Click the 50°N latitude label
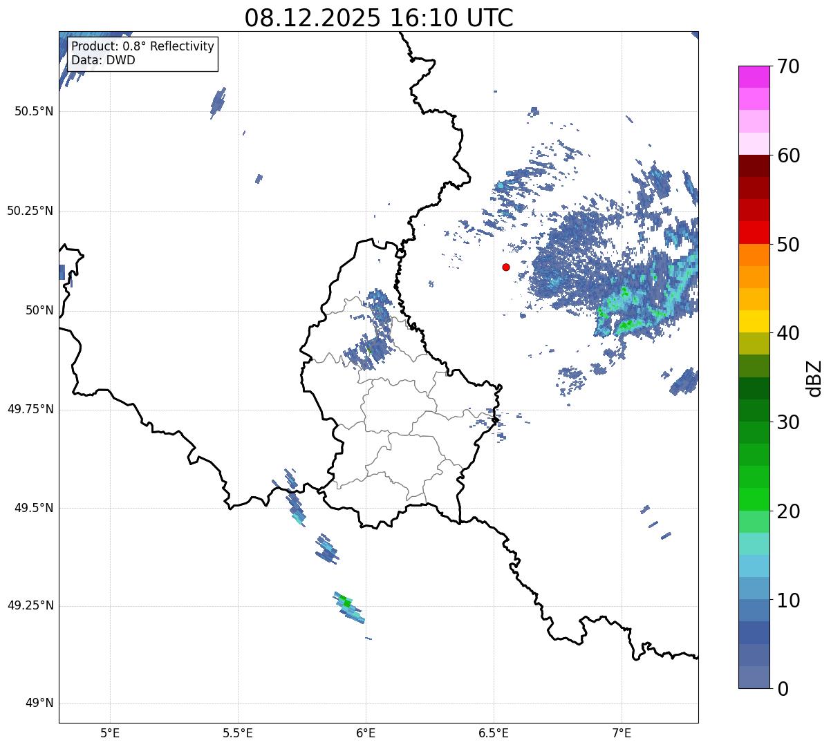 click(39, 310)
